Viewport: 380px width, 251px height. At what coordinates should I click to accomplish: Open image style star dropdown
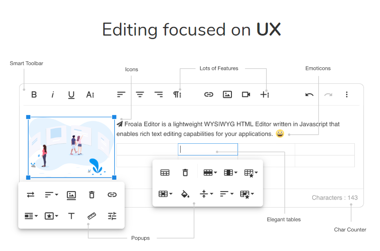pyautogui.click(x=51, y=216)
